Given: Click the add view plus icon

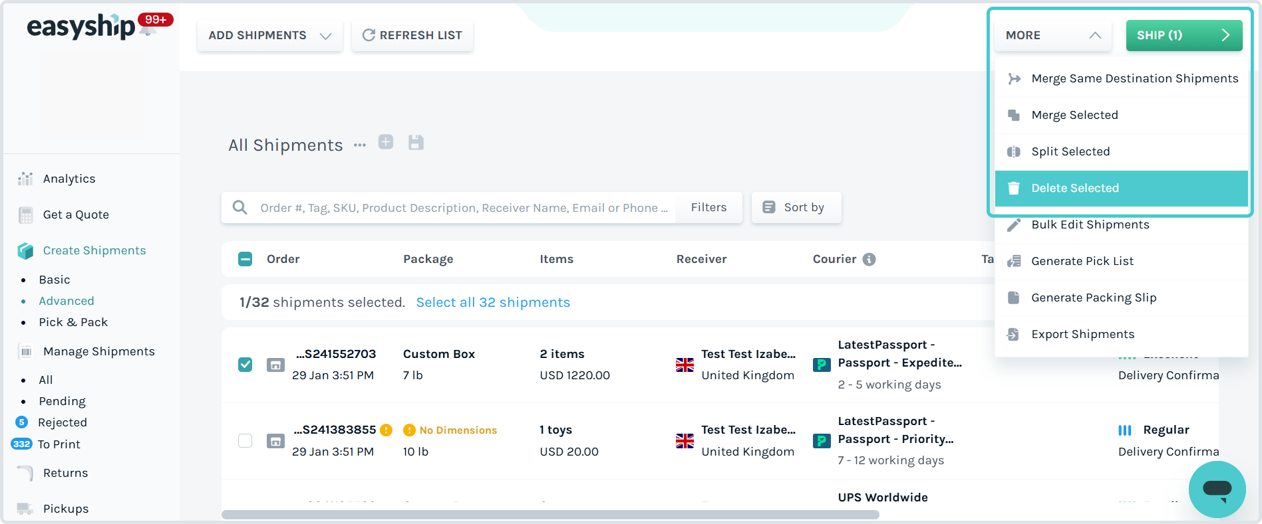Looking at the screenshot, I should (386, 142).
